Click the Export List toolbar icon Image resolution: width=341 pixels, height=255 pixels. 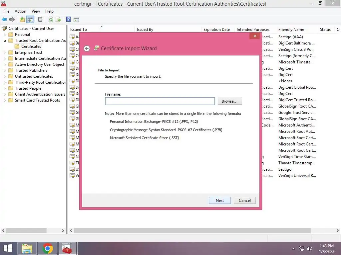click(58, 20)
